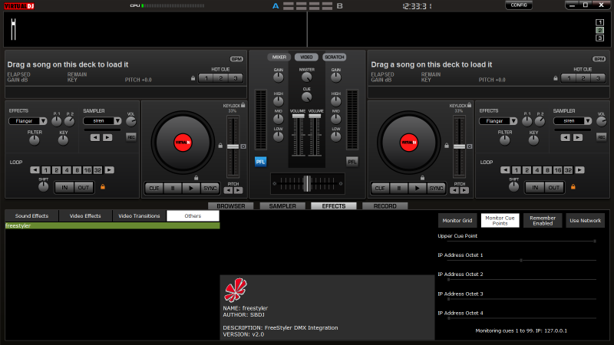Viewport: 614px width, 345px height.
Task: Click Use Network button
Action: coord(586,221)
